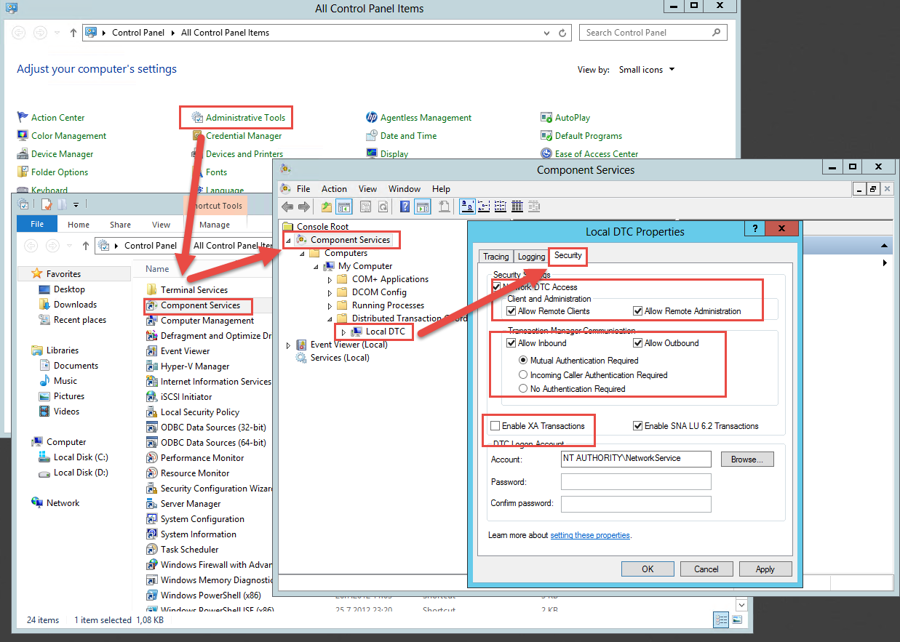The height and width of the screenshot is (642, 900).
Task: Select Incoming Caller Authentication Required
Action: click(x=523, y=375)
